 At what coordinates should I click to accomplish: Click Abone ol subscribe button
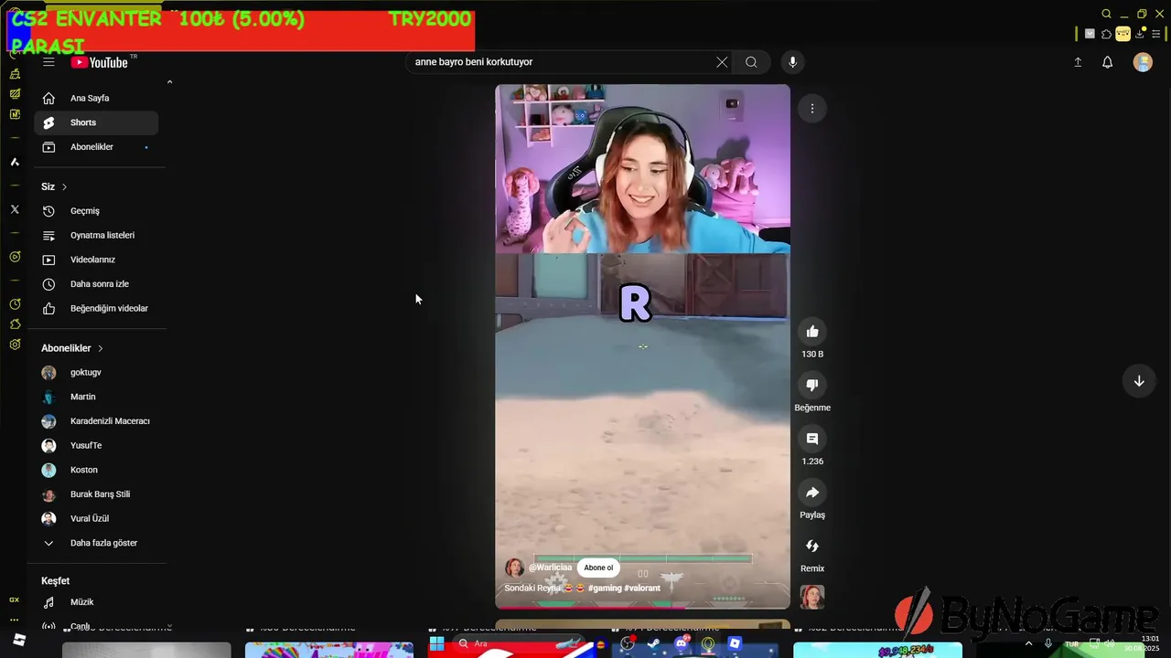tap(598, 568)
